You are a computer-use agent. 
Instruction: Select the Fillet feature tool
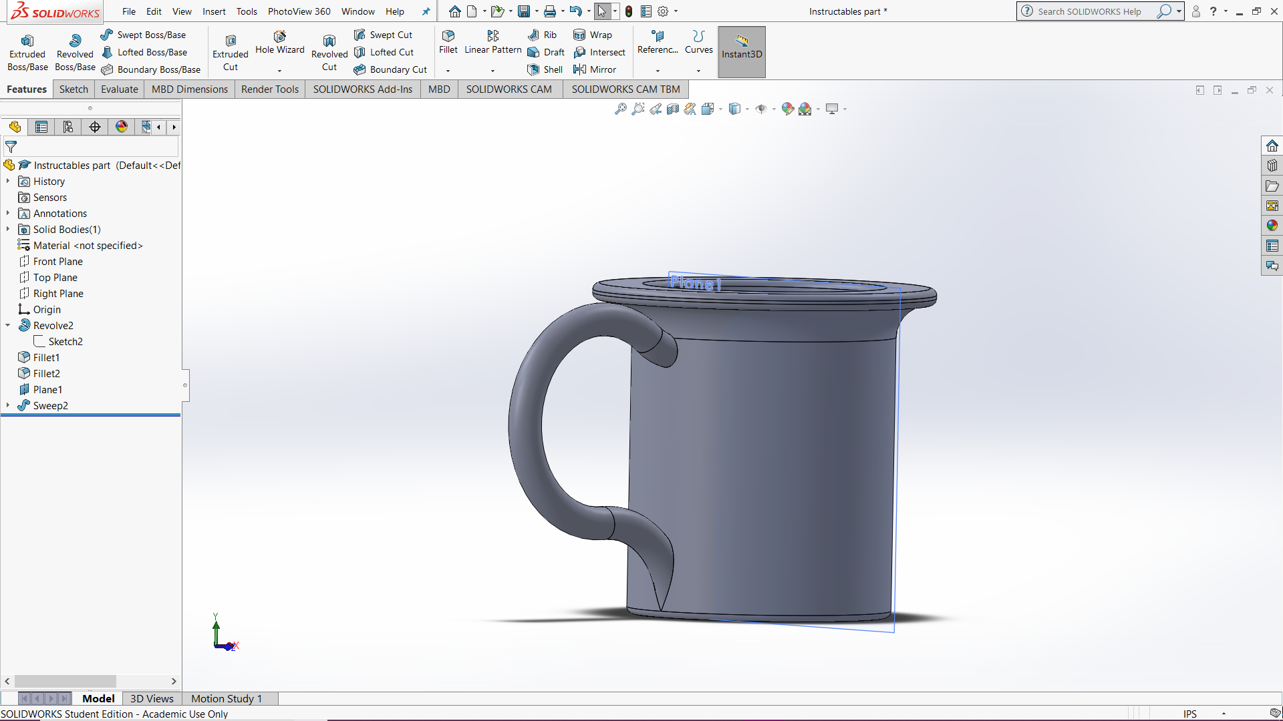(447, 41)
